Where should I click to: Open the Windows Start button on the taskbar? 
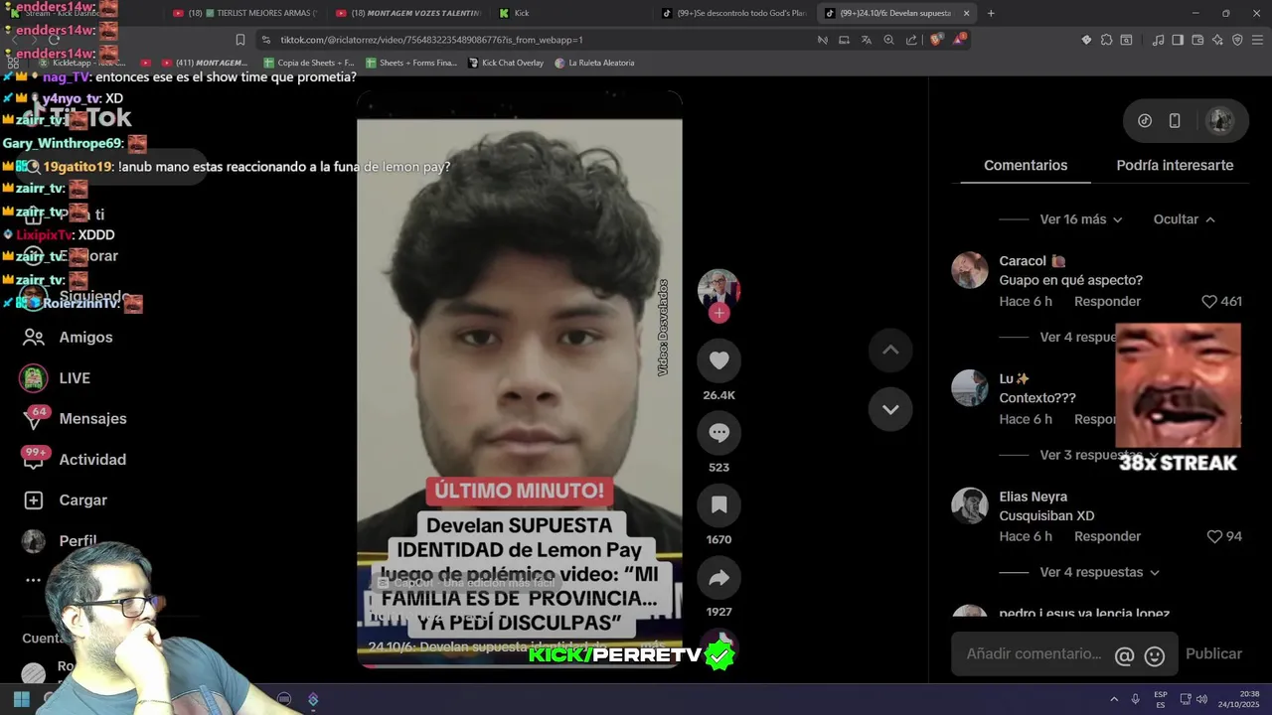pos(21,699)
